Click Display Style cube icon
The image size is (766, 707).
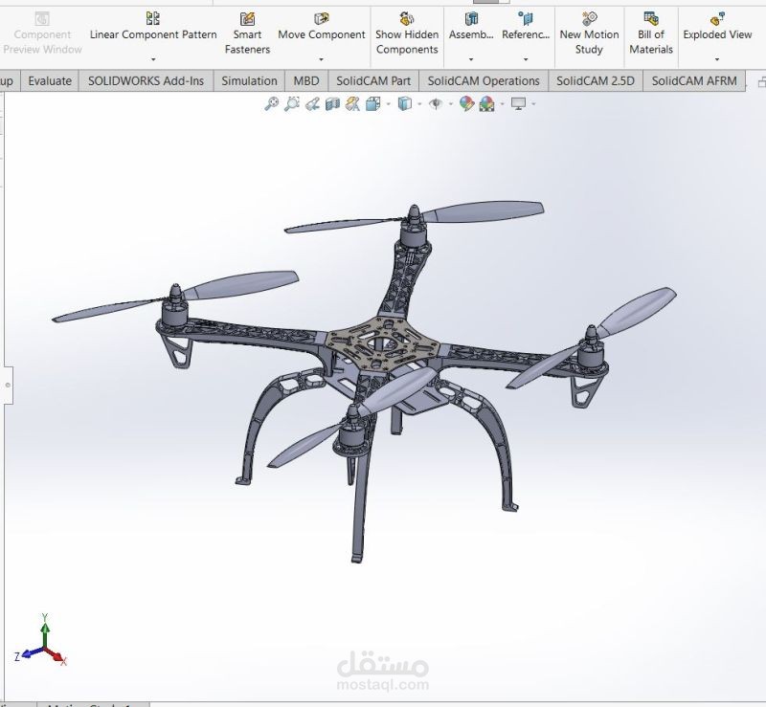pyautogui.click(x=404, y=103)
